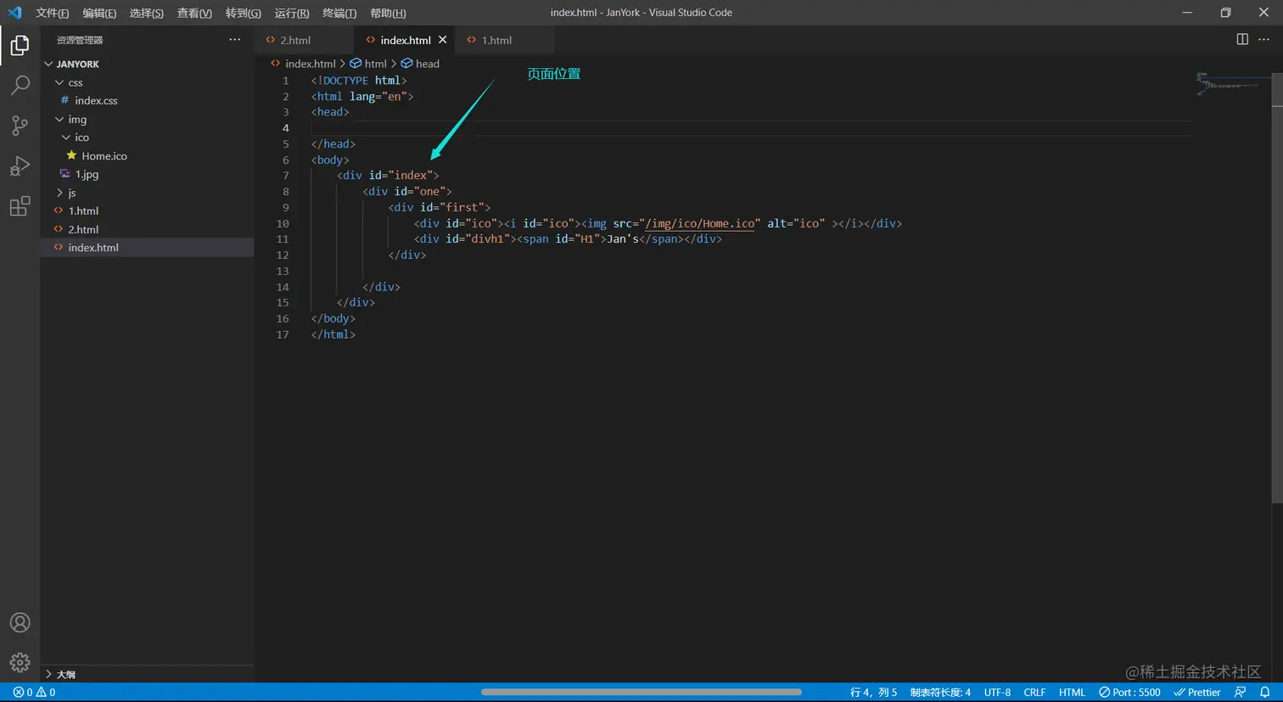Split the editor to the right
The image size is (1283, 702).
point(1242,40)
